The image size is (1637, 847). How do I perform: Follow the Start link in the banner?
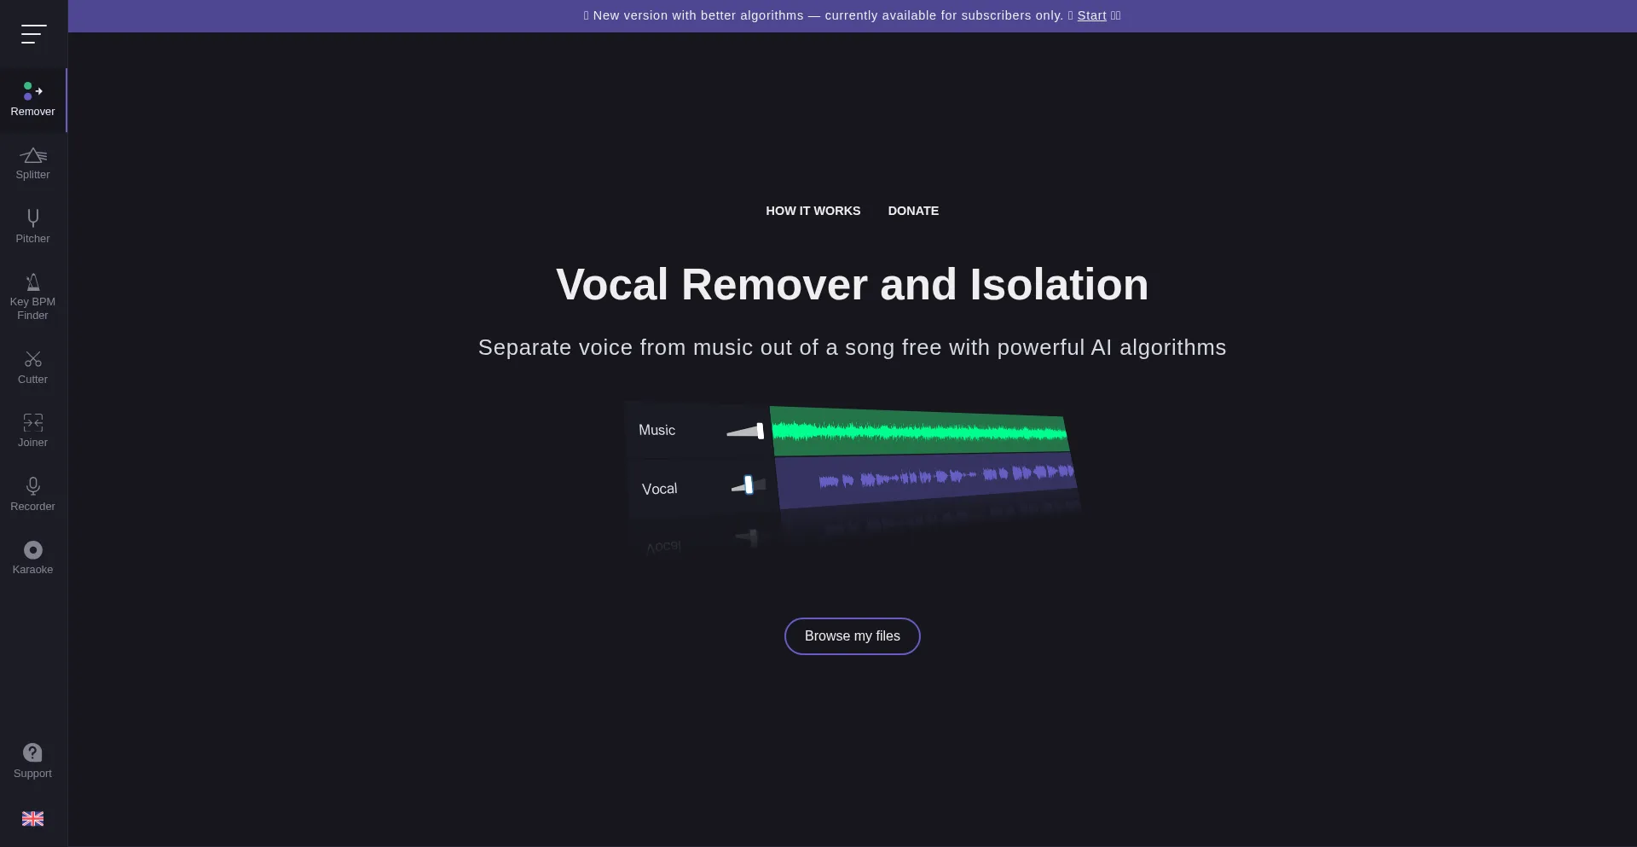1091,15
